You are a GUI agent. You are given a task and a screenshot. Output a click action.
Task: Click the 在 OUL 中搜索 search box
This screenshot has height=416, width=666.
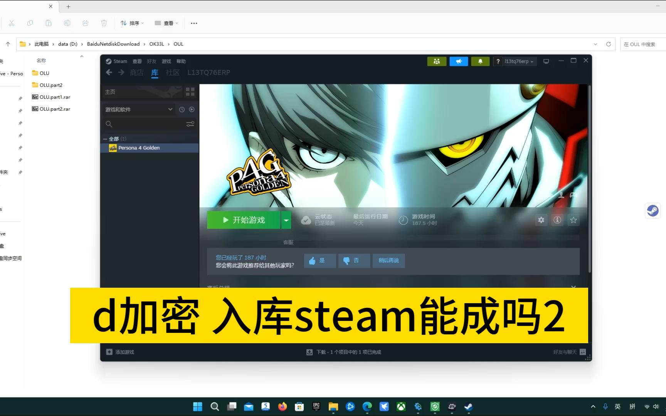pos(643,44)
